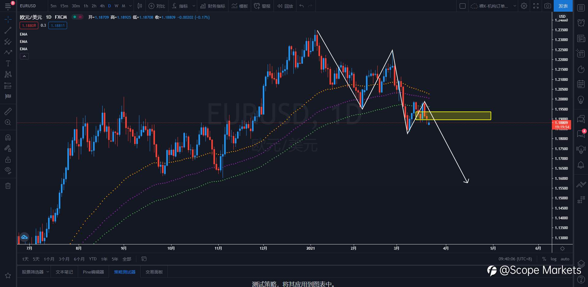The height and width of the screenshot is (287, 588).
Task: Remove drawings with the trash icon
Action: [x=8, y=186]
